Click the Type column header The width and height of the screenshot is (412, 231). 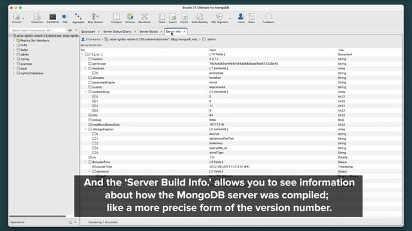[341, 50]
